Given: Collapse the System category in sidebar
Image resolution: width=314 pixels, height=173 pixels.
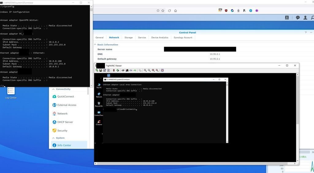Looking at the screenshot, I should 53,138.
